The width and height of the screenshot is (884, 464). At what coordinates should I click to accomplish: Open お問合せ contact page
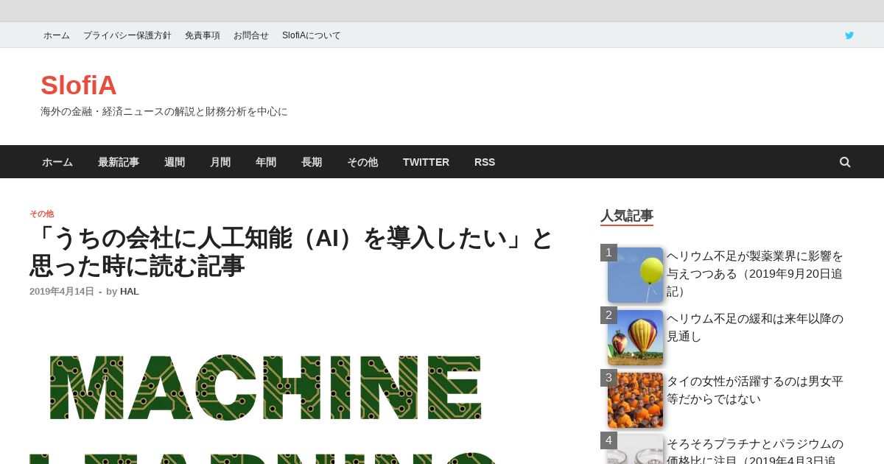[251, 35]
